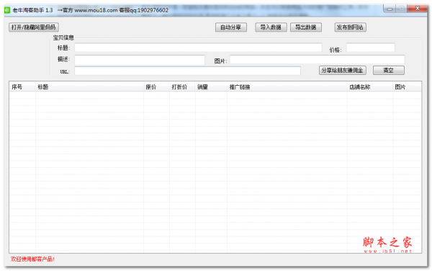Focus the 标题 title input field

[198, 48]
